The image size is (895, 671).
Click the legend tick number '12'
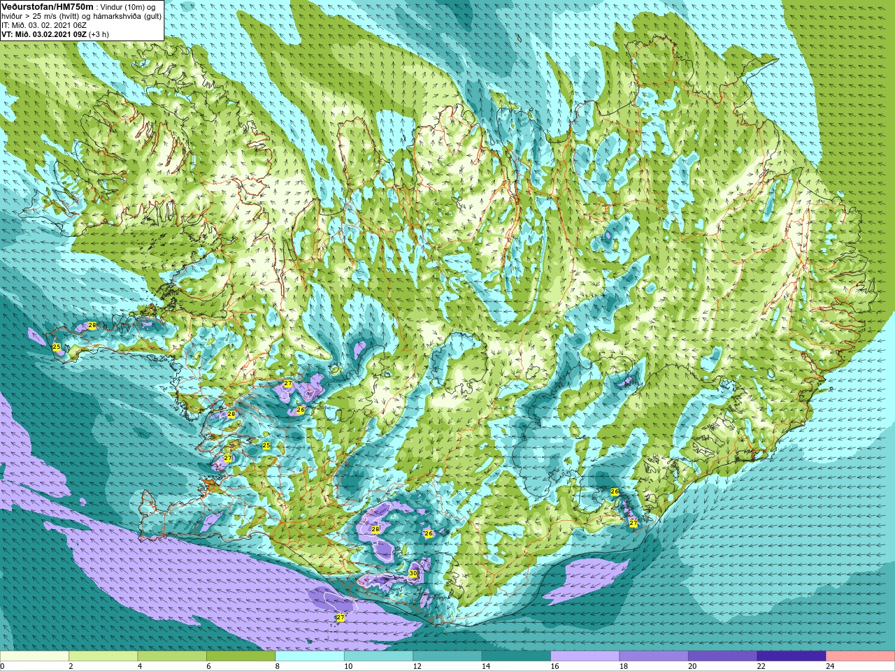point(417,667)
